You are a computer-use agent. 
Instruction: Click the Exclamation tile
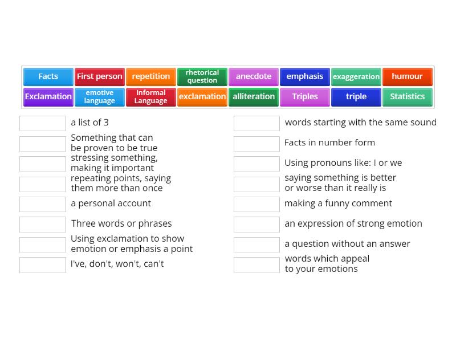[x=48, y=96]
